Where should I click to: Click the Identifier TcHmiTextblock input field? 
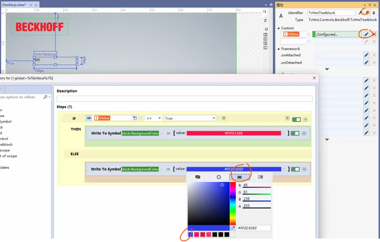click(x=331, y=13)
